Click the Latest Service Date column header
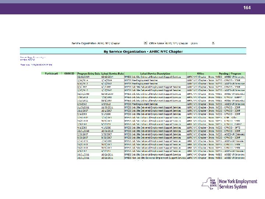The width and height of the screenshot is (265, 199). point(113,73)
